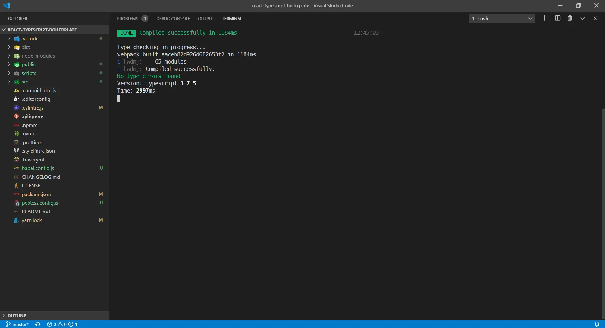
Task: Click the .stylelintrc.json stylelint icon
Action: coord(16,151)
